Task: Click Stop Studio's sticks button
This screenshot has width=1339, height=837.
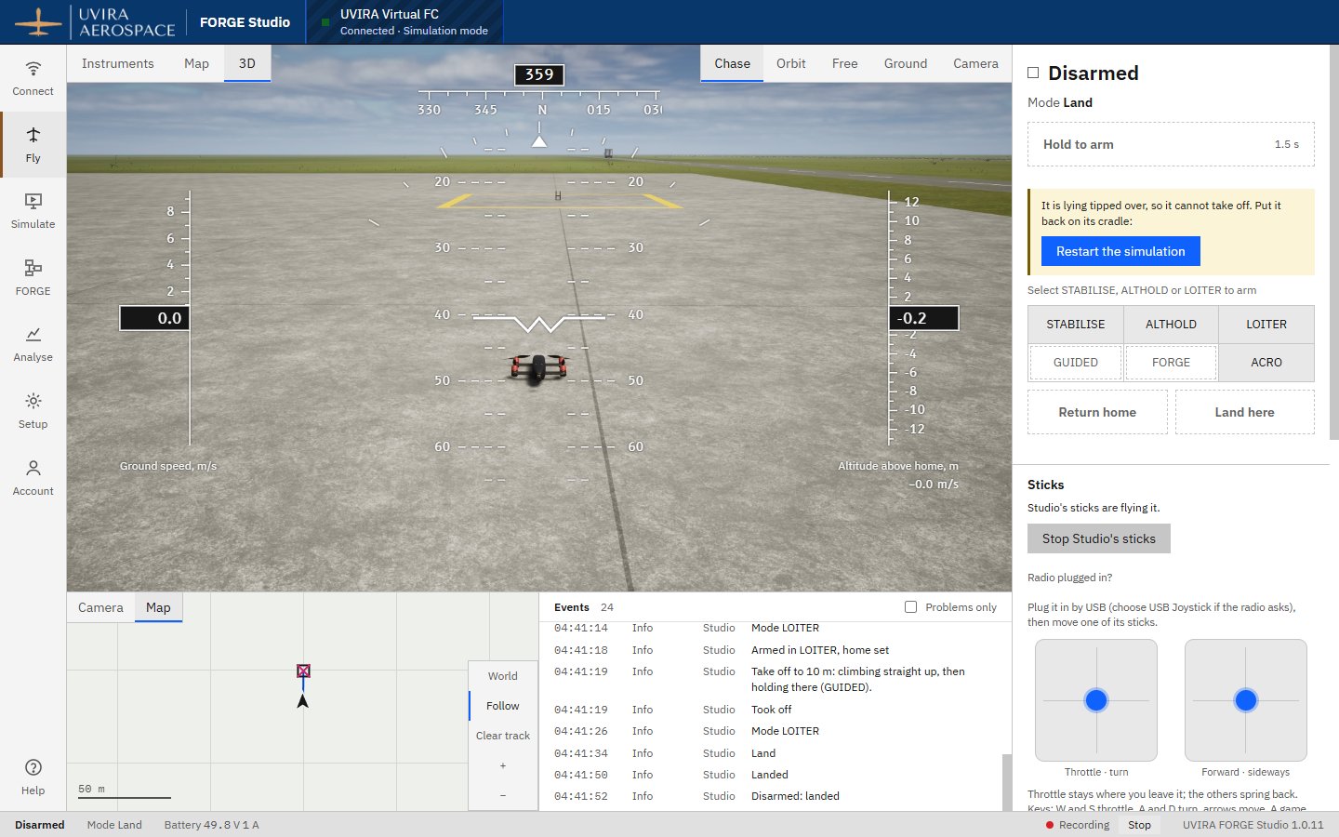Action: click(x=1098, y=538)
